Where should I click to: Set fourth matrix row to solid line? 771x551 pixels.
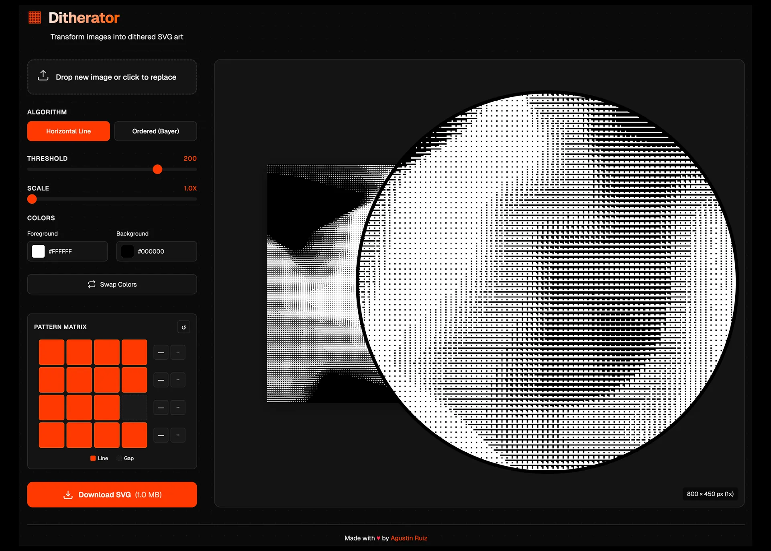(x=161, y=435)
